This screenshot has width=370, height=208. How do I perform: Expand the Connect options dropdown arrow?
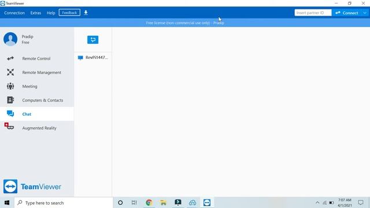[x=365, y=13]
